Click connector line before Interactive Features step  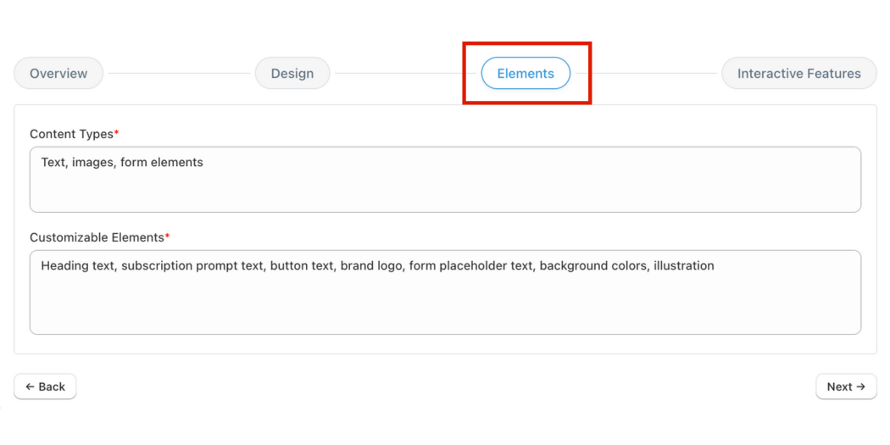pyautogui.click(x=653, y=74)
